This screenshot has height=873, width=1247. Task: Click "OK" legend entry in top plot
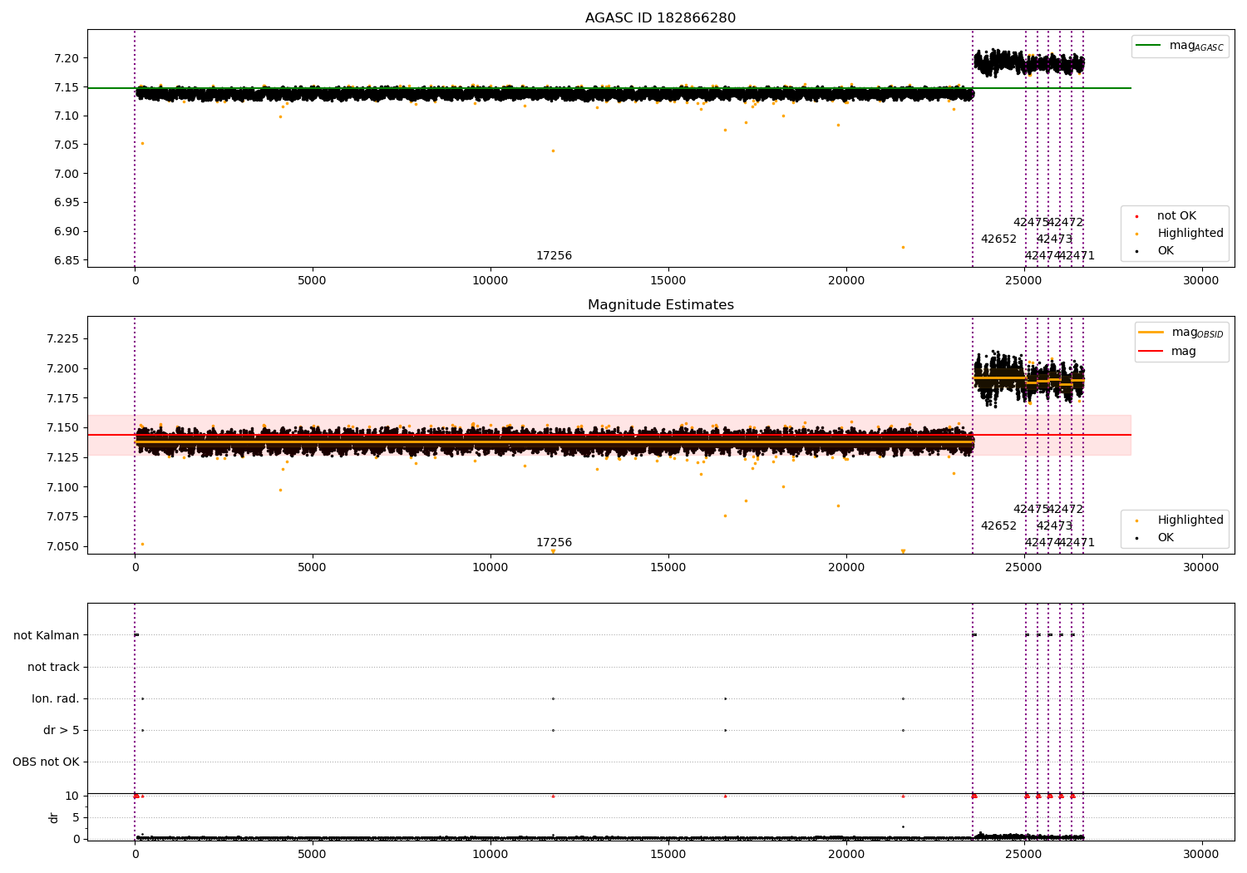(x=1166, y=251)
